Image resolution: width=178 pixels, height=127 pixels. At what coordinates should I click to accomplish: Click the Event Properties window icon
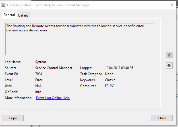point(4,5)
